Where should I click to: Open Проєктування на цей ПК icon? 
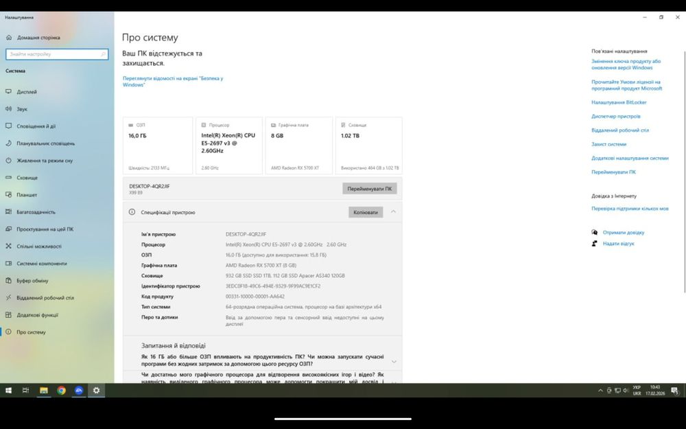coord(8,229)
